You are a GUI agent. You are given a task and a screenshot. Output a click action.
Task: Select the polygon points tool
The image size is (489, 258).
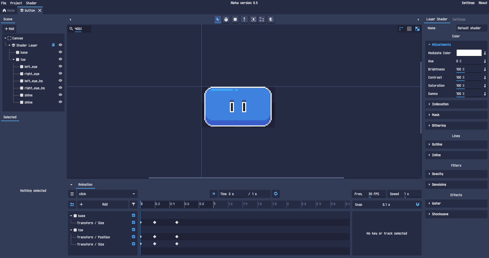pyautogui.click(x=262, y=19)
